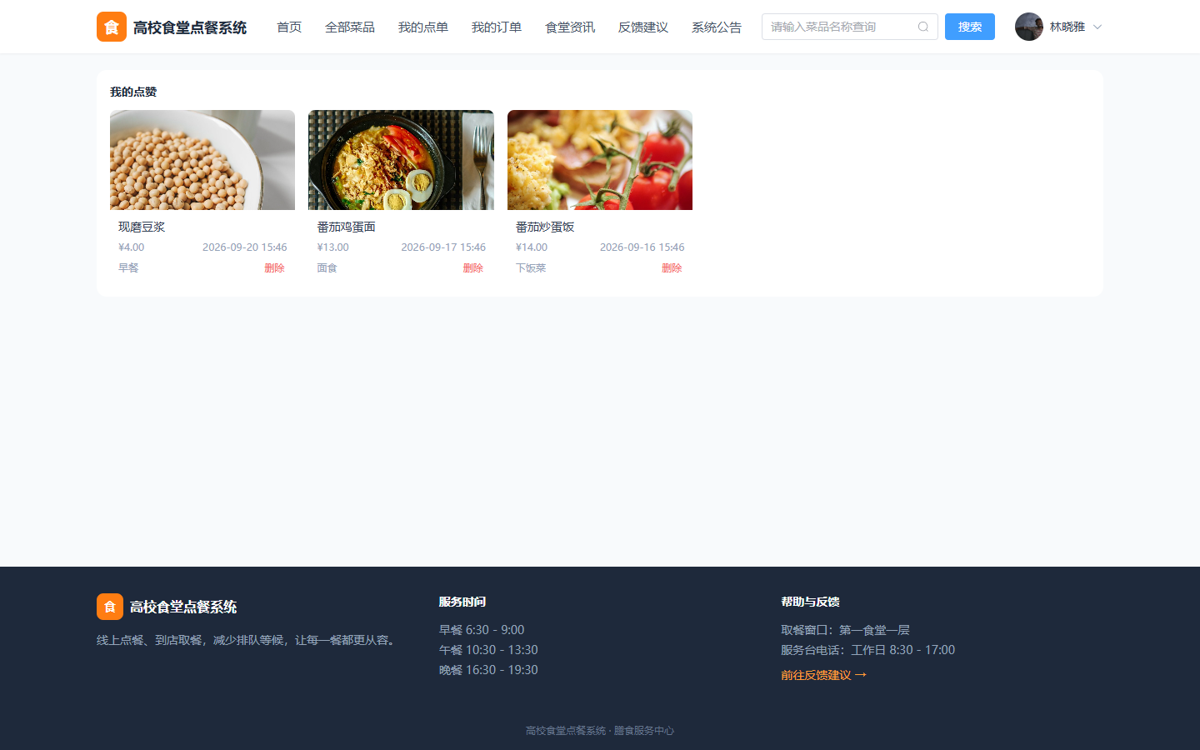Click the user avatar of 林晓雅
The width and height of the screenshot is (1200, 750).
click(1029, 27)
